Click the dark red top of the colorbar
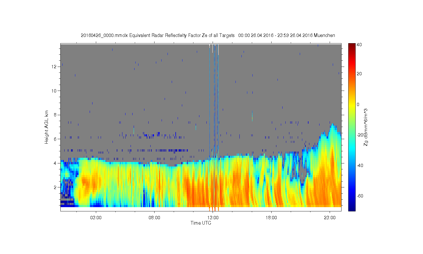This screenshot has height=254, width=423. pyautogui.click(x=352, y=46)
